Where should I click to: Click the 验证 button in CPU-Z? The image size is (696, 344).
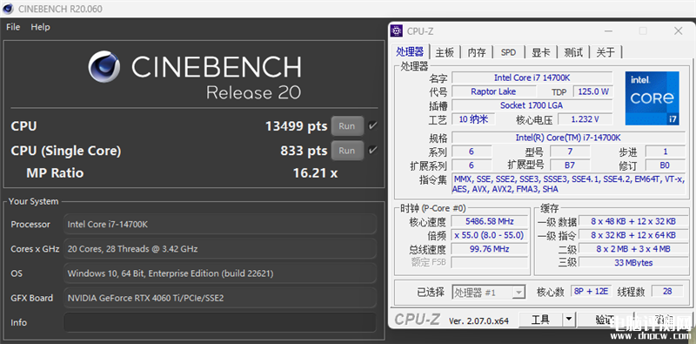click(x=605, y=319)
